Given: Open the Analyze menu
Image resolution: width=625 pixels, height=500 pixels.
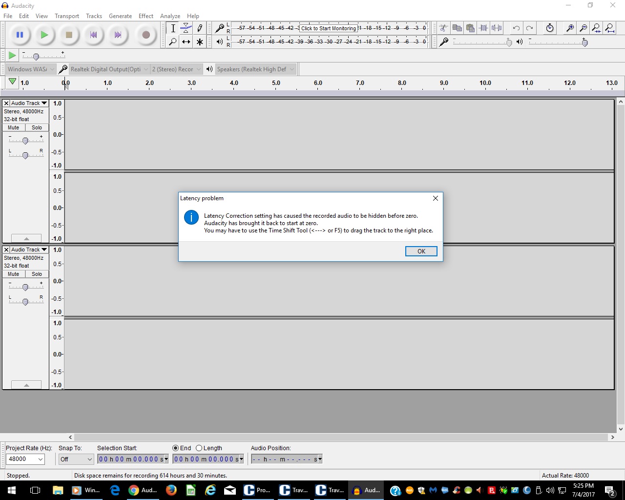Looking at the screenshot, I should point(170,16).
